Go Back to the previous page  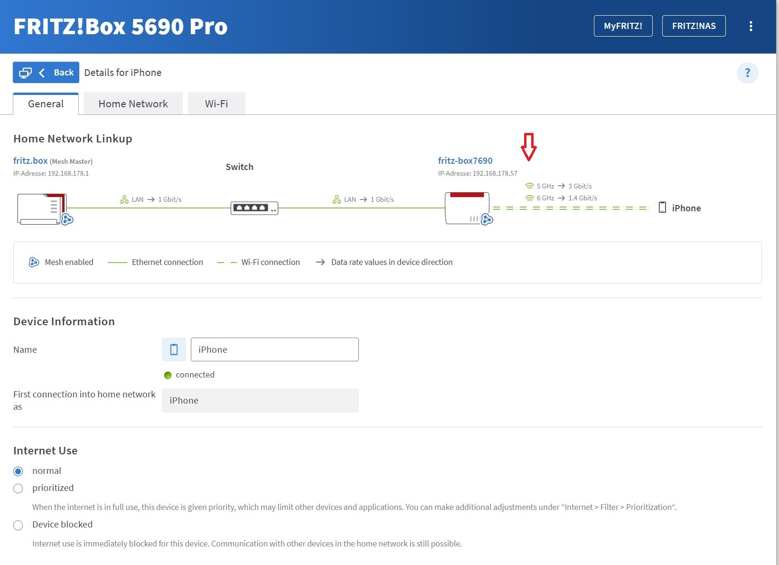(46, 73)
